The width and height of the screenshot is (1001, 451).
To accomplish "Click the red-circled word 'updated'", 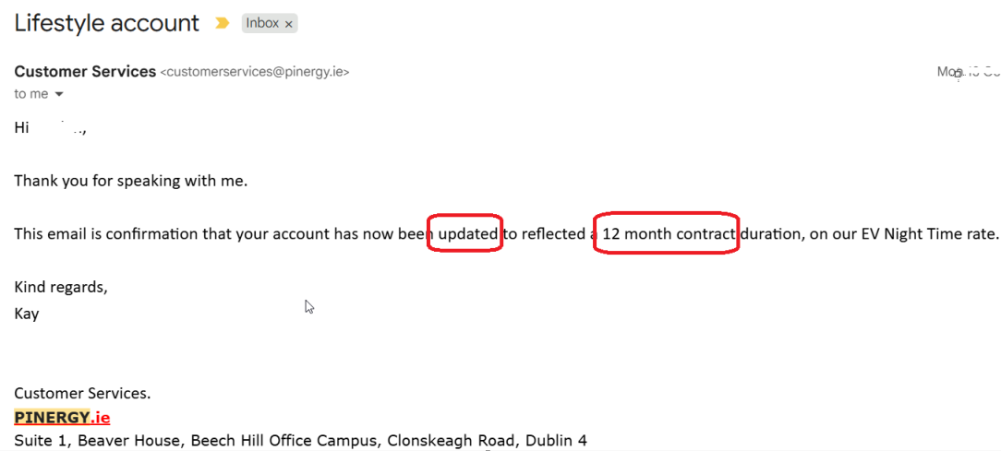I will coord(467,234).
